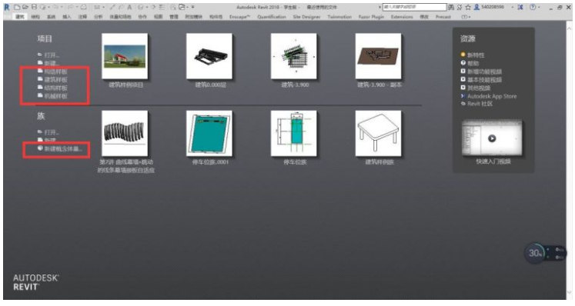Click the New file icon in quick access toolbar
Image resolution: width=575 pixels, height=306 pixels.
17,7
